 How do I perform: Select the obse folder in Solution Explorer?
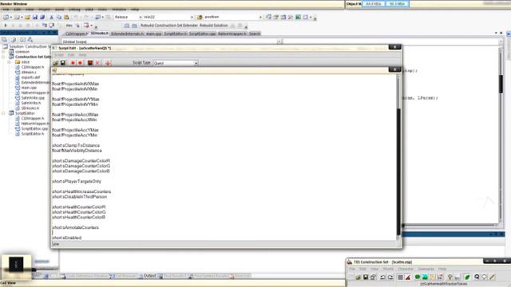click(x=26, y=62)
